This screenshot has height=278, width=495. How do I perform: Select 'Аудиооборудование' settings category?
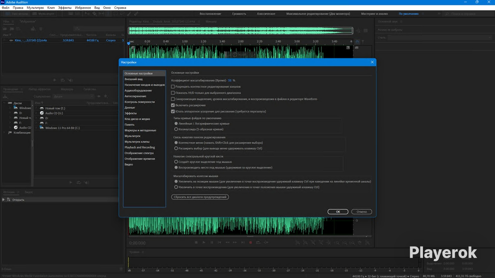tap(138, 90)
